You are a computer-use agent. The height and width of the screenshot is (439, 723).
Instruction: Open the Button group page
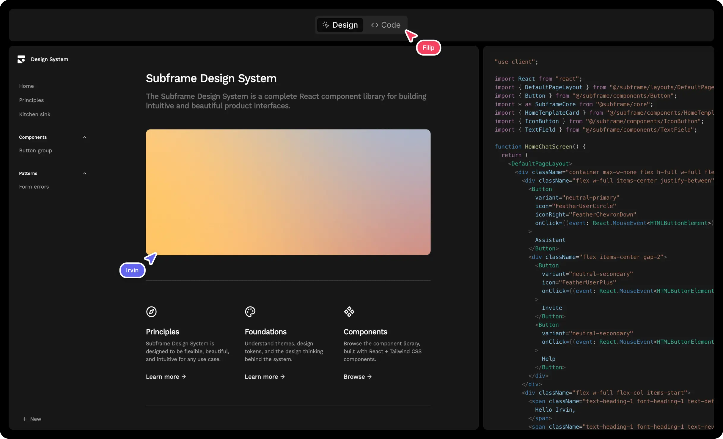pos(35,150)
